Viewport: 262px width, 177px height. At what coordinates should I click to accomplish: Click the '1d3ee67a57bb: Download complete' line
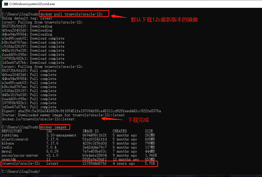coord(33,63)
